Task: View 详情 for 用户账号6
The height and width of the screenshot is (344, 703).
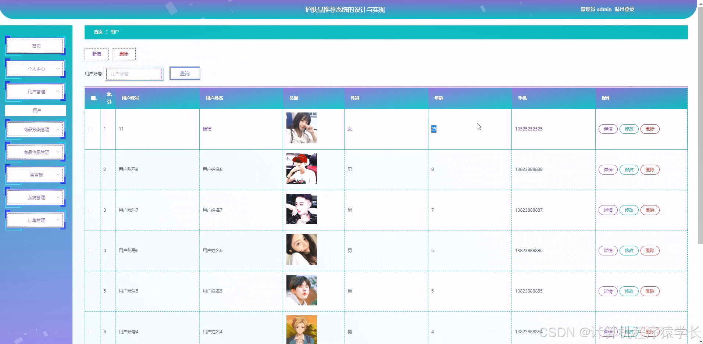Action: pyautogui.click(x=608, y=251)
